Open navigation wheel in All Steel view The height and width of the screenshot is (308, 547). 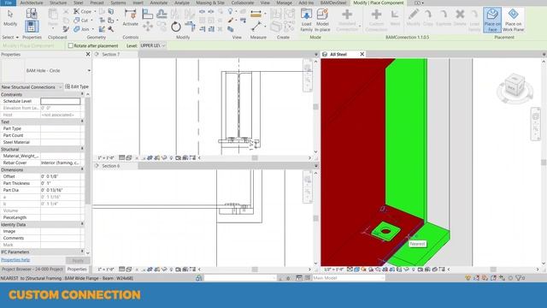[x=535, y=116]
